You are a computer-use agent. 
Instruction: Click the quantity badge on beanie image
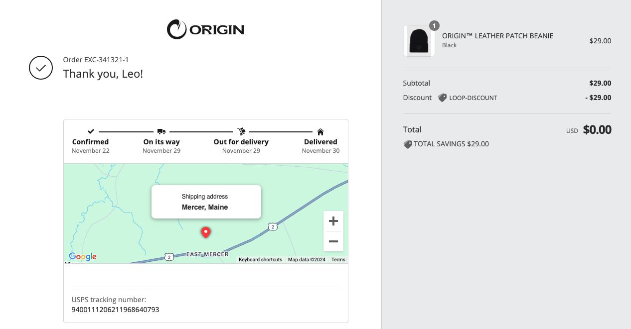(434, 25)
